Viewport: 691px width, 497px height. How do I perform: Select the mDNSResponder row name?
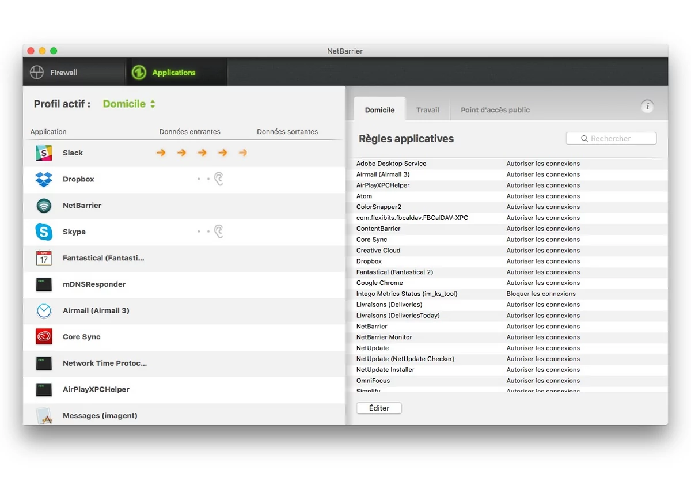click(94, 284)
